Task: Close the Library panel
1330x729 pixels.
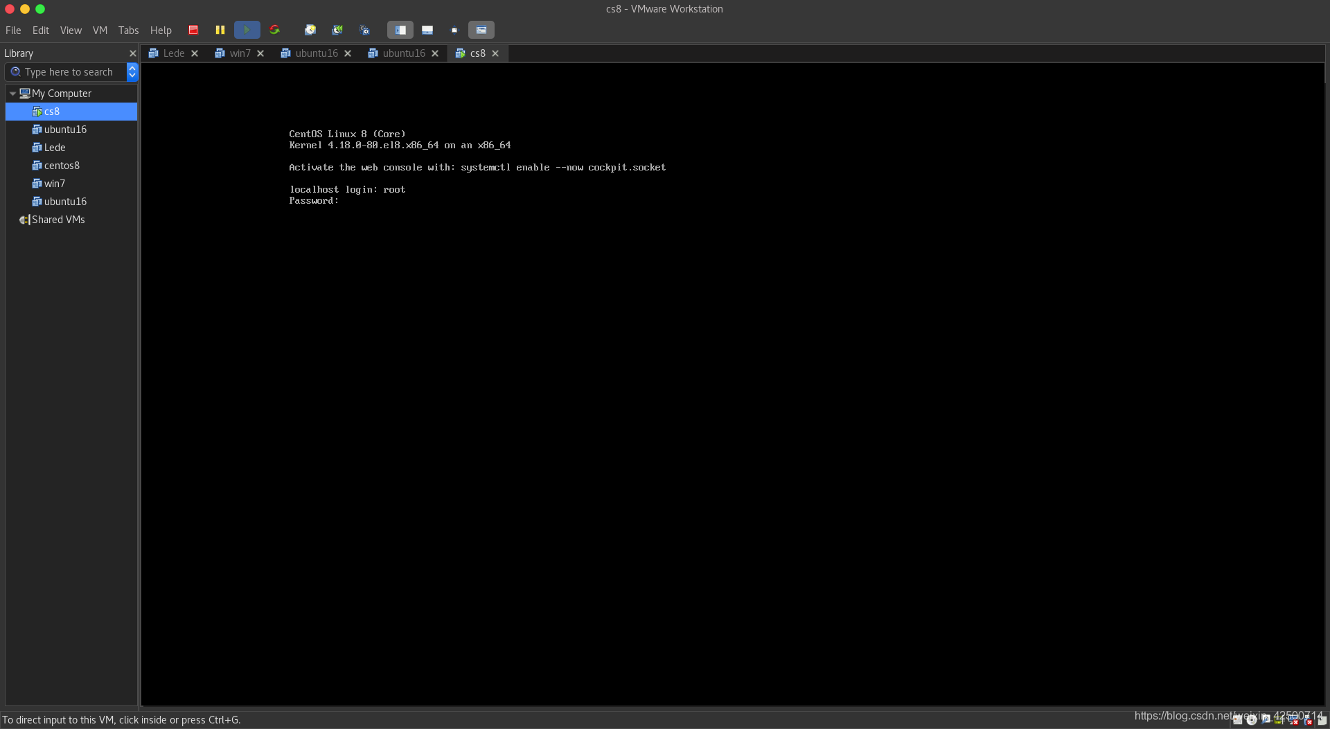Action: pyautogui.click(x=132, y=53)
